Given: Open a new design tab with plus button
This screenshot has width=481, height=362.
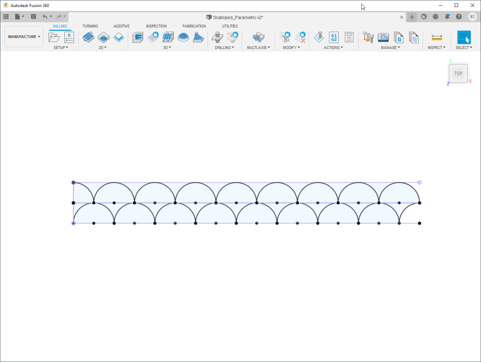Looking at the screenshot, I should click(412, 17).
